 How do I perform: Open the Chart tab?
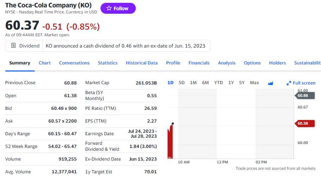(45, 63)
